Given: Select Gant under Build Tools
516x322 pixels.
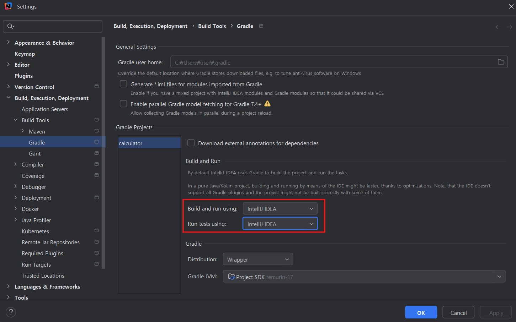Looking at the screenshot, I should click(x=34, y=153).
